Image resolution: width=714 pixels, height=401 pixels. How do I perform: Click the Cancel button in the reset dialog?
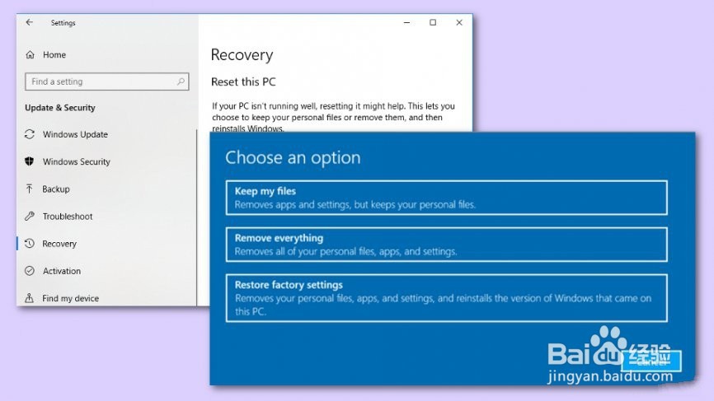pyautogui.click(x=651, y=361)
